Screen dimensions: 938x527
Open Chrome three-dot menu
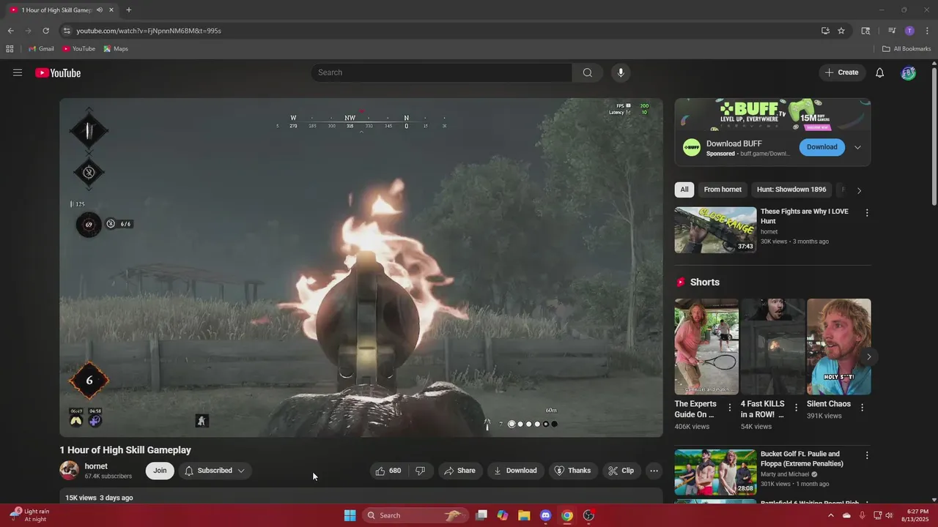(926, 31)
